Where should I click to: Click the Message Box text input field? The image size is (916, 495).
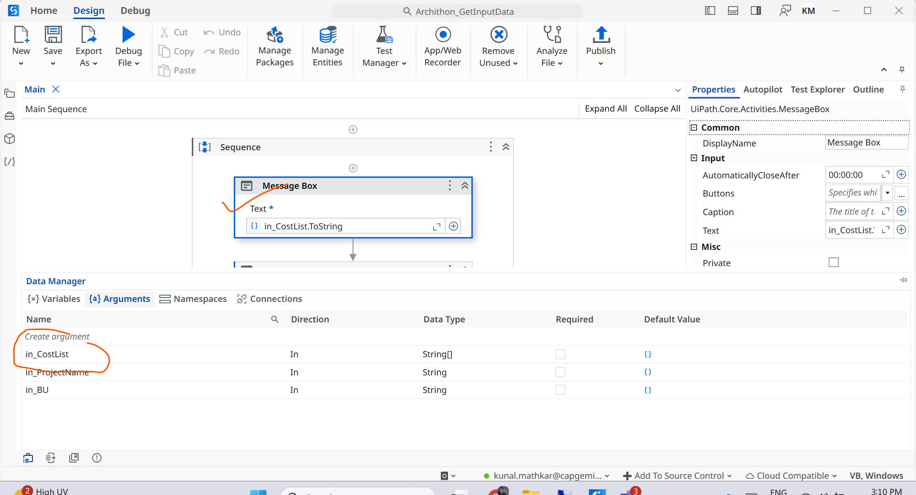[x=343, y=227]
